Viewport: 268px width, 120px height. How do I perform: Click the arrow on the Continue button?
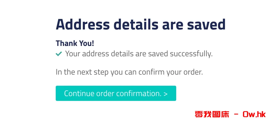point(166,94)
